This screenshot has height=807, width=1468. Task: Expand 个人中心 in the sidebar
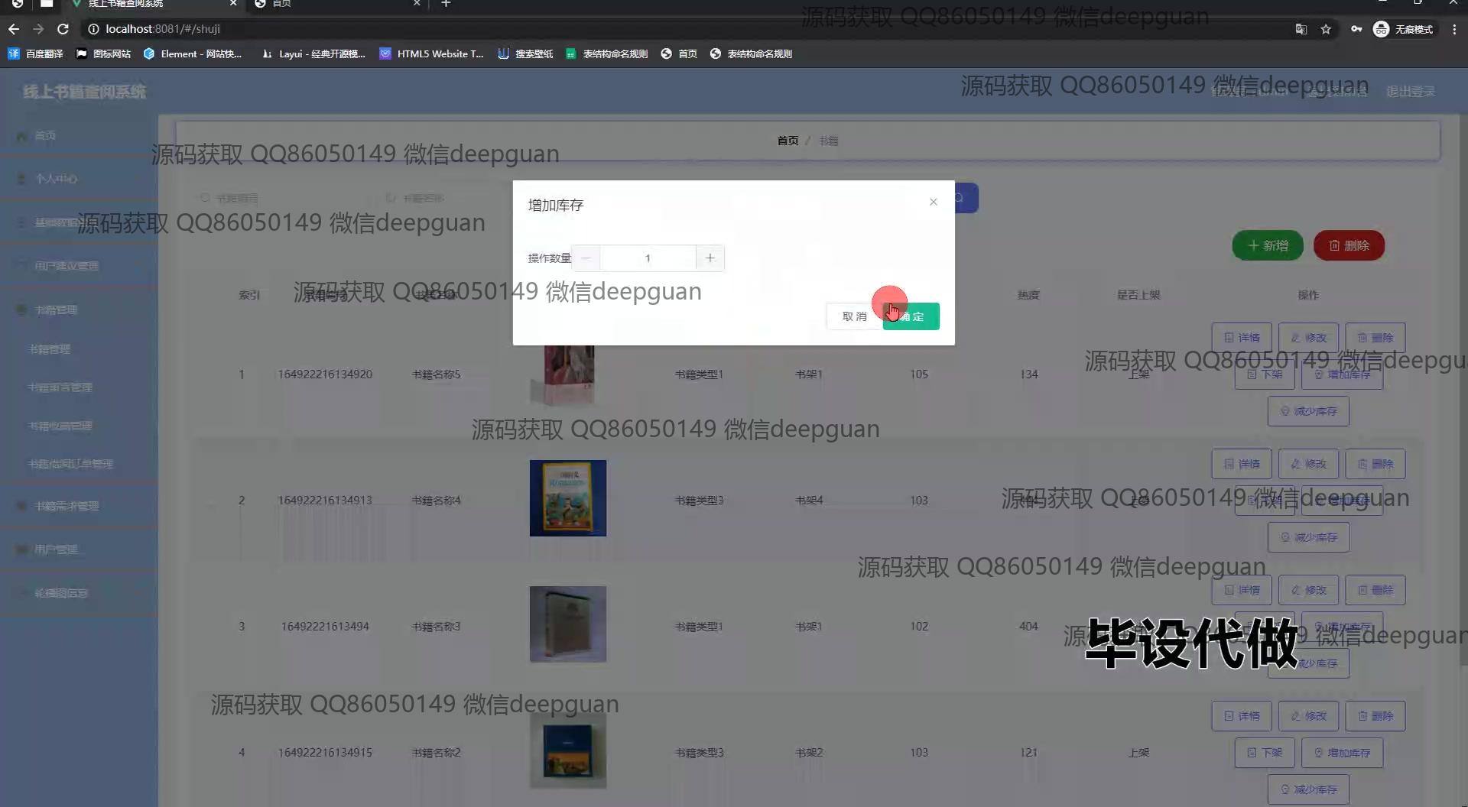56,179
